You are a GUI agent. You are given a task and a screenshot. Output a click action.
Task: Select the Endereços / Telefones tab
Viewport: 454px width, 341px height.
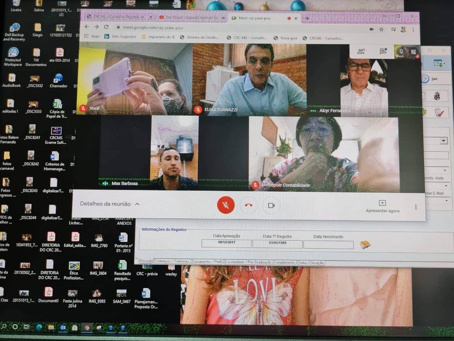click(172, 262)
